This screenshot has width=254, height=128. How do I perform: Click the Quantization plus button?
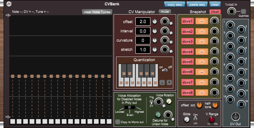(x=169, y=82)
